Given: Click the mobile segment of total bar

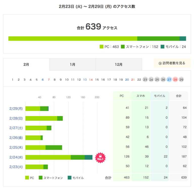Looking at the screenshot, I should [183, 39].
